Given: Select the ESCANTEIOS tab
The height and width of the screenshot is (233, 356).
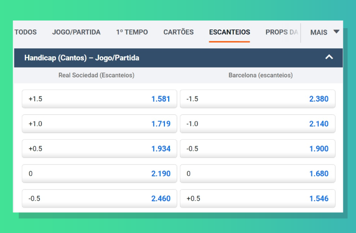Looking at the screenshot, I should tap(230, 32).
